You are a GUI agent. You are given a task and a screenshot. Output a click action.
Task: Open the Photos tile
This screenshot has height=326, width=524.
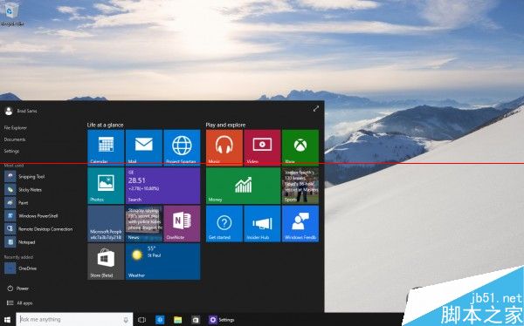106,186
